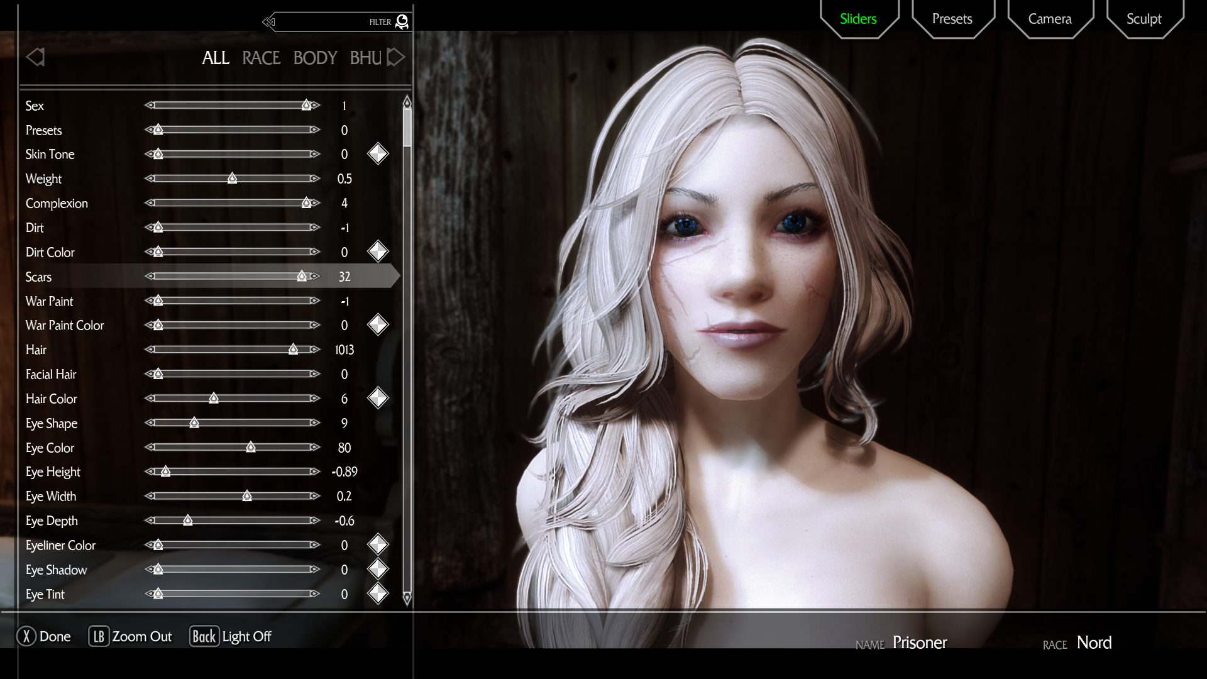Select the Dirt Color row label
The image size is (1207, 679).
[50, 252]
